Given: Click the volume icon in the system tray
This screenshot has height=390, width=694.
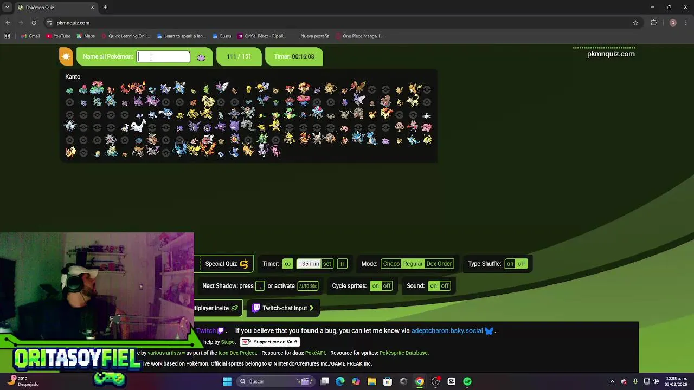Looking at the screenshot, I should [x=656, y=381].
